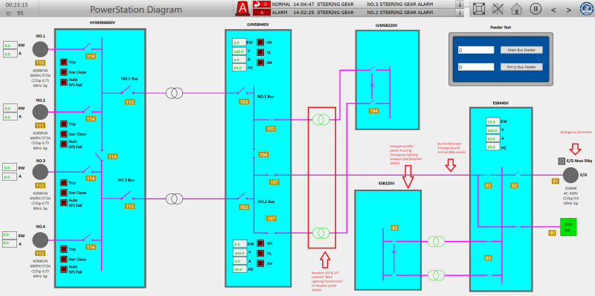595x296 pixels.
Task: Click the Trip lamp under generator 110
Action: 64,62
